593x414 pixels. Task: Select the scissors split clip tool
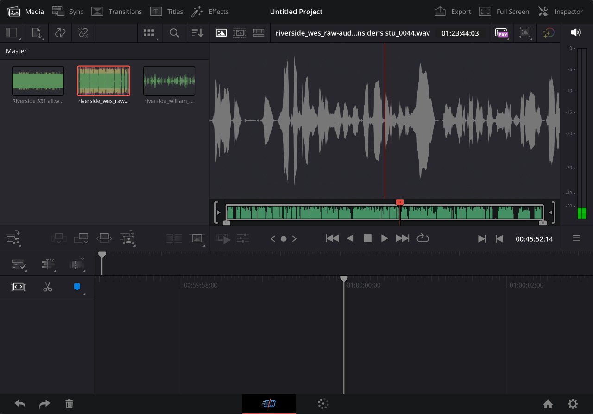(x=48, y=287)
